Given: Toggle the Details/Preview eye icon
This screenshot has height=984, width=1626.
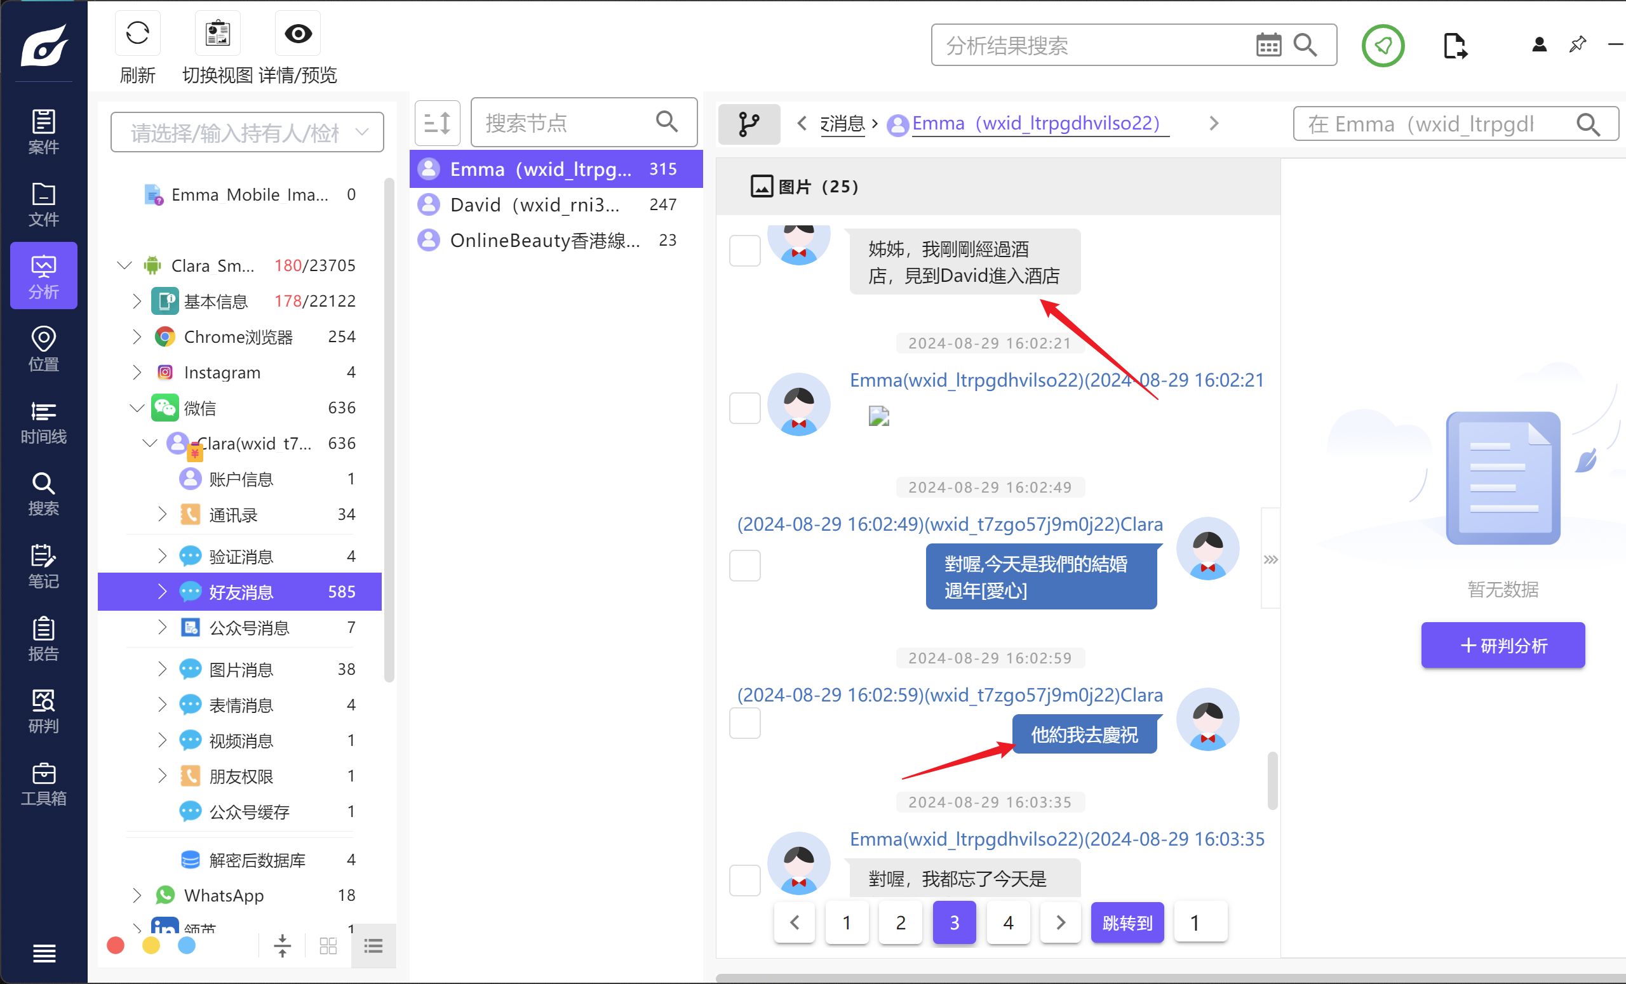Looking at the screenshot, I should (298, 33).
